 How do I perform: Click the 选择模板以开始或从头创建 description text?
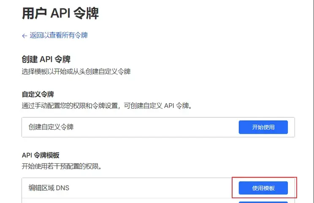(x=76, y=71)
